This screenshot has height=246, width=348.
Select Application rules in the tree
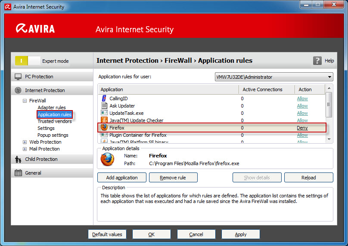pos(55,114)
